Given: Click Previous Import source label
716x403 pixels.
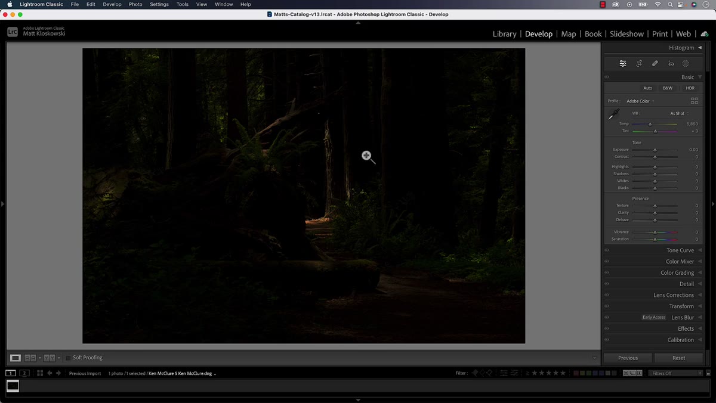Looking at the screenshot, I should pyautogui.click(x=85, y=373).
